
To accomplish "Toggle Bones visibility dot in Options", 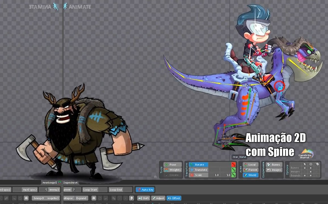I will (311, 168).
